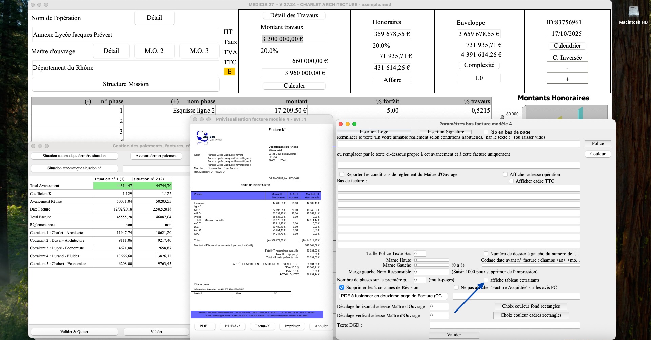Click Avenant dernier paiement button
Image resolution: width=651 pixels, height=340 pixels.
pos(156,156)
